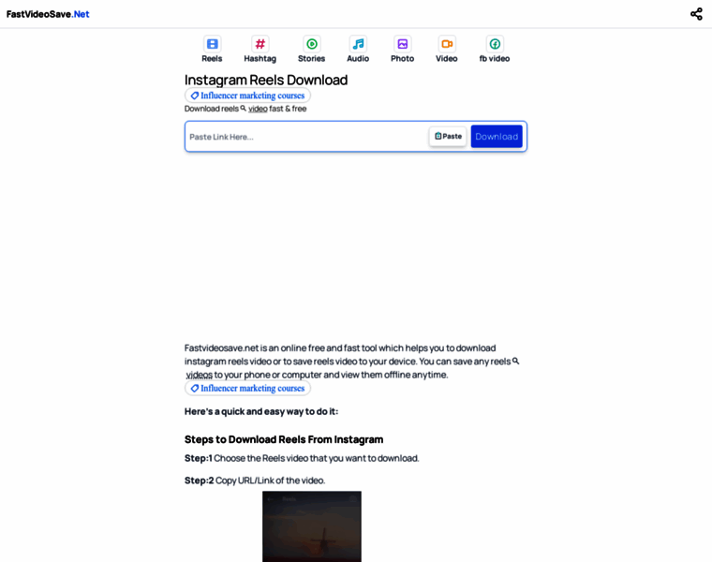The width and height of the screenshot is (712, 562).
Task: Select the Photo downloader icon
Action: [402, 44]
